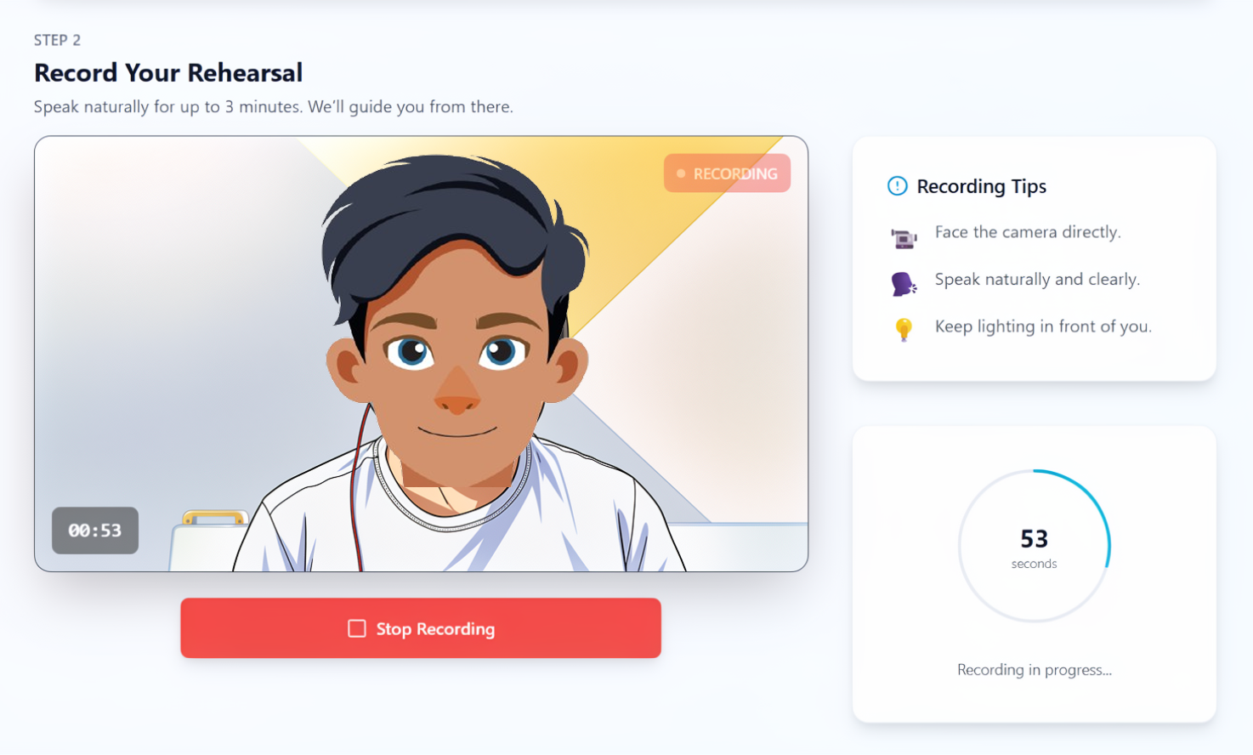This screenshot has height=755, width=1253.
Task: Click 'Recording in progress...' status text
Action: (1035, 670)
